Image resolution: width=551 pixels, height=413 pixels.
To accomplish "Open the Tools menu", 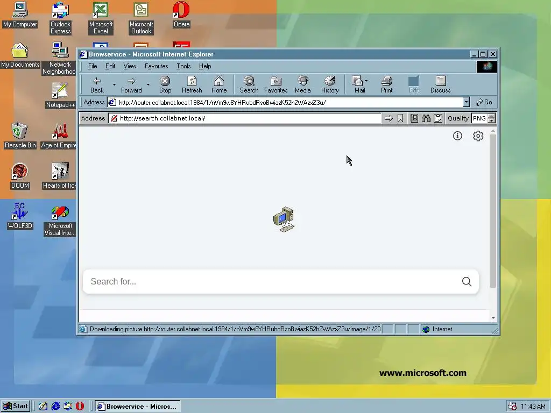I will (183, 66).
